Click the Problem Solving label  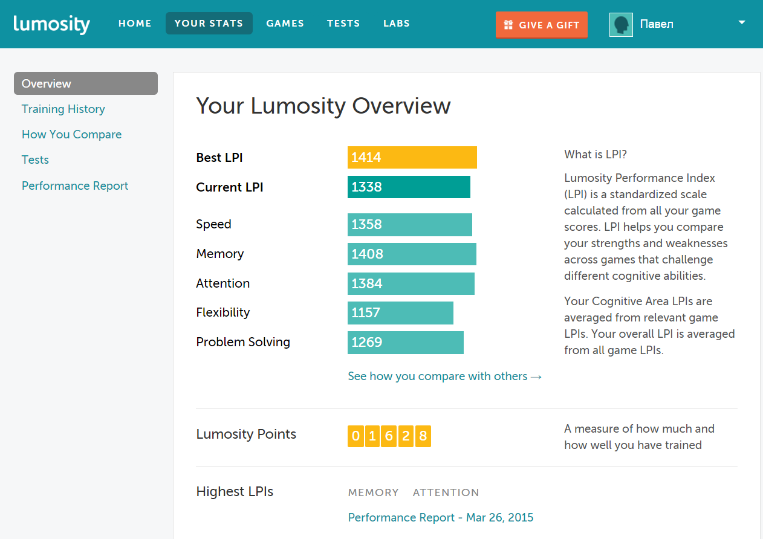[243, 342]
